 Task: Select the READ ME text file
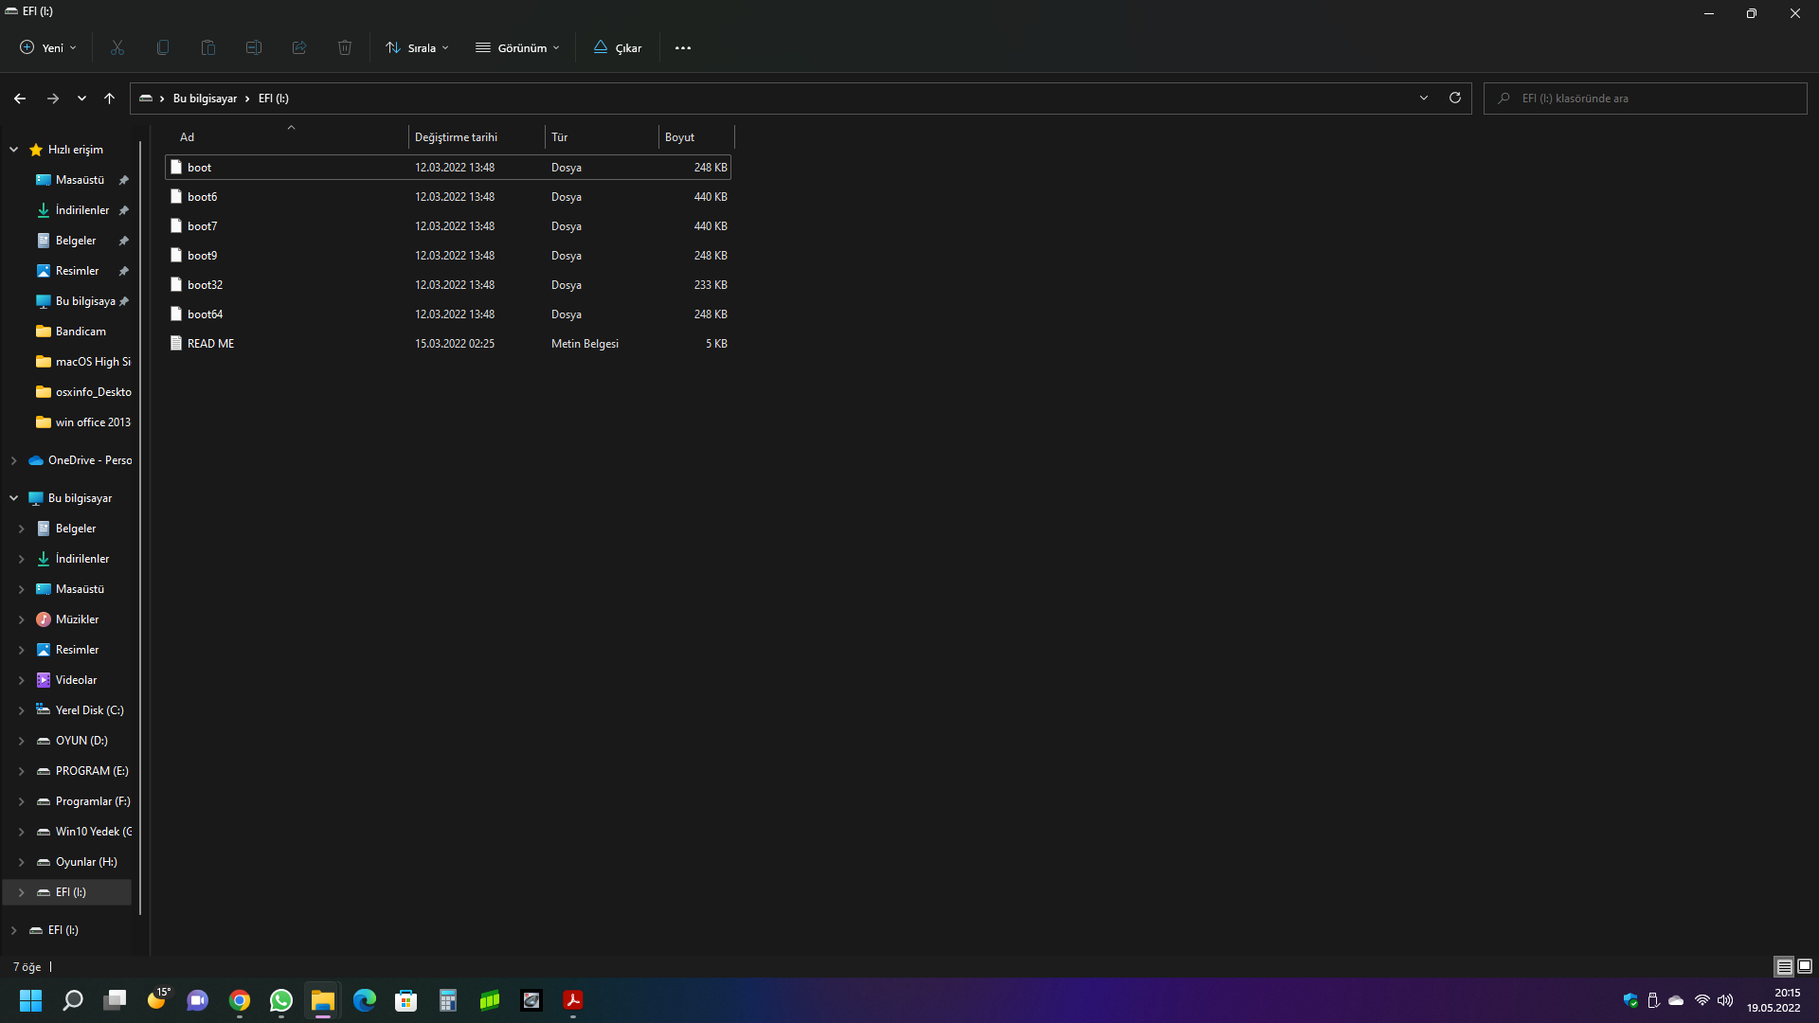coord(210,344)
